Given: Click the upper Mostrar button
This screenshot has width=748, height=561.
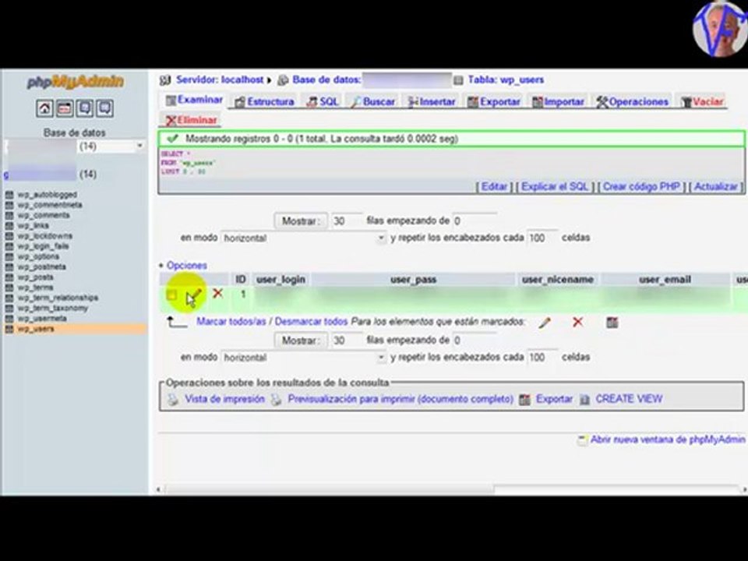Looking at the screenshot, I should coord(301,221).
